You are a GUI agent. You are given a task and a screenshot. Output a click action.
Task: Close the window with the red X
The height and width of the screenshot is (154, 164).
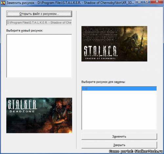coord(157,2)
